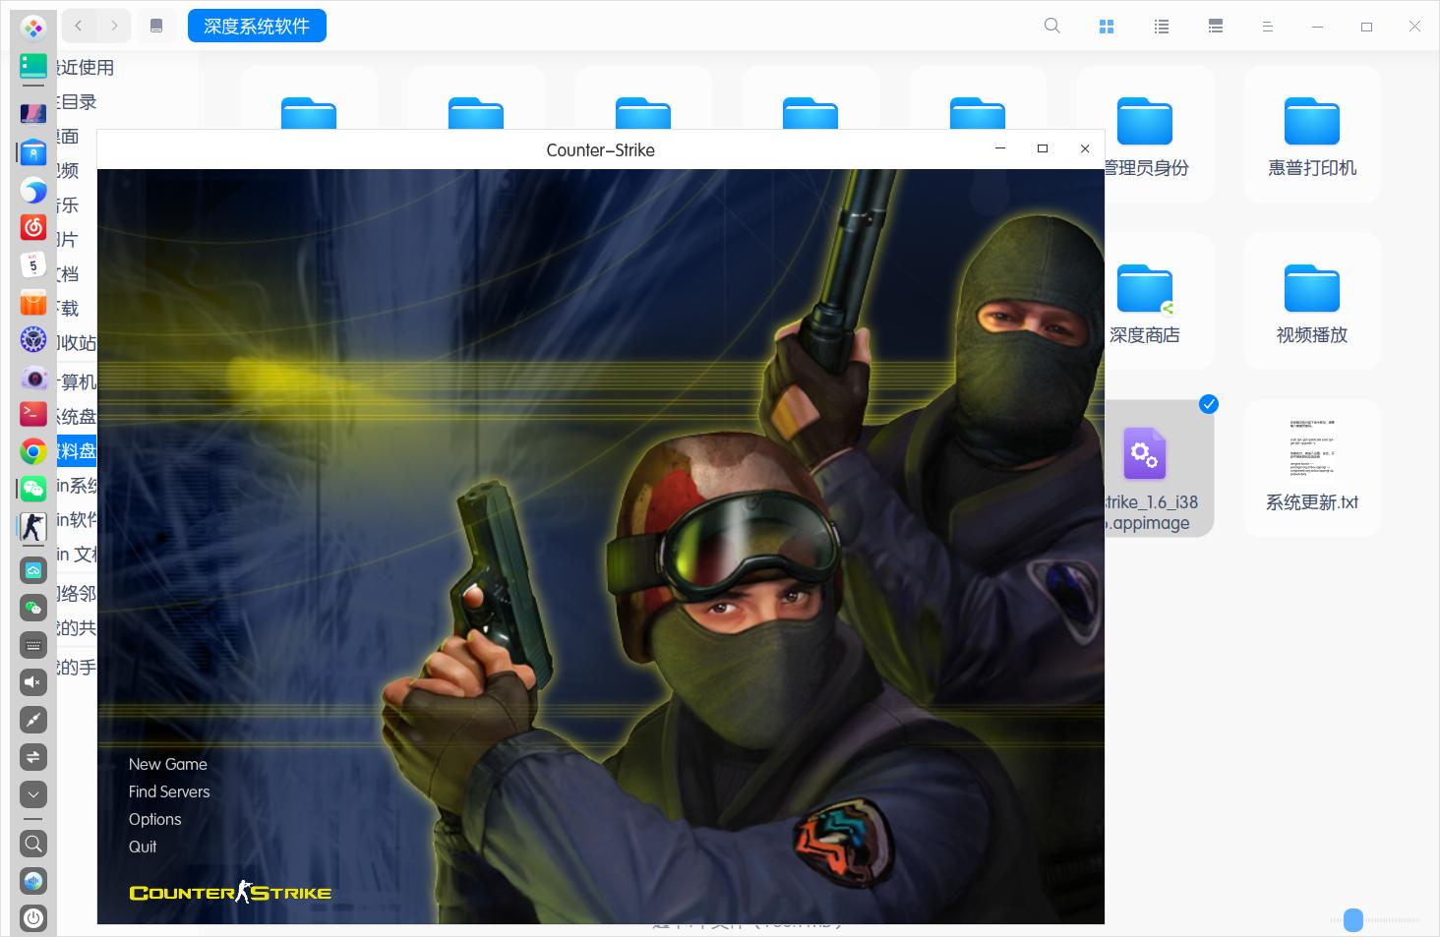1440x937 pixels.
Task: Go back in file manager navigation
Action: coord(79,27)
